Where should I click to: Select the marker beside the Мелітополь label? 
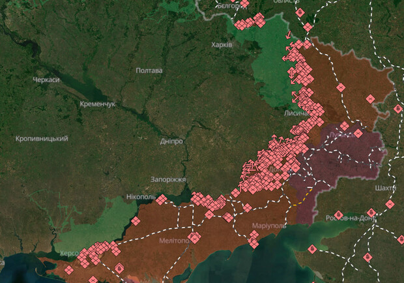[194, 238]
